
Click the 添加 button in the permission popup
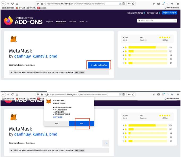pyautogui.click(x=82, y=124)
